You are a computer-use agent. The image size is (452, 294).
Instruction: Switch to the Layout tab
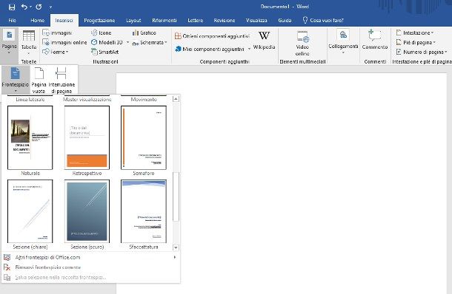click(x=133, y=21)
